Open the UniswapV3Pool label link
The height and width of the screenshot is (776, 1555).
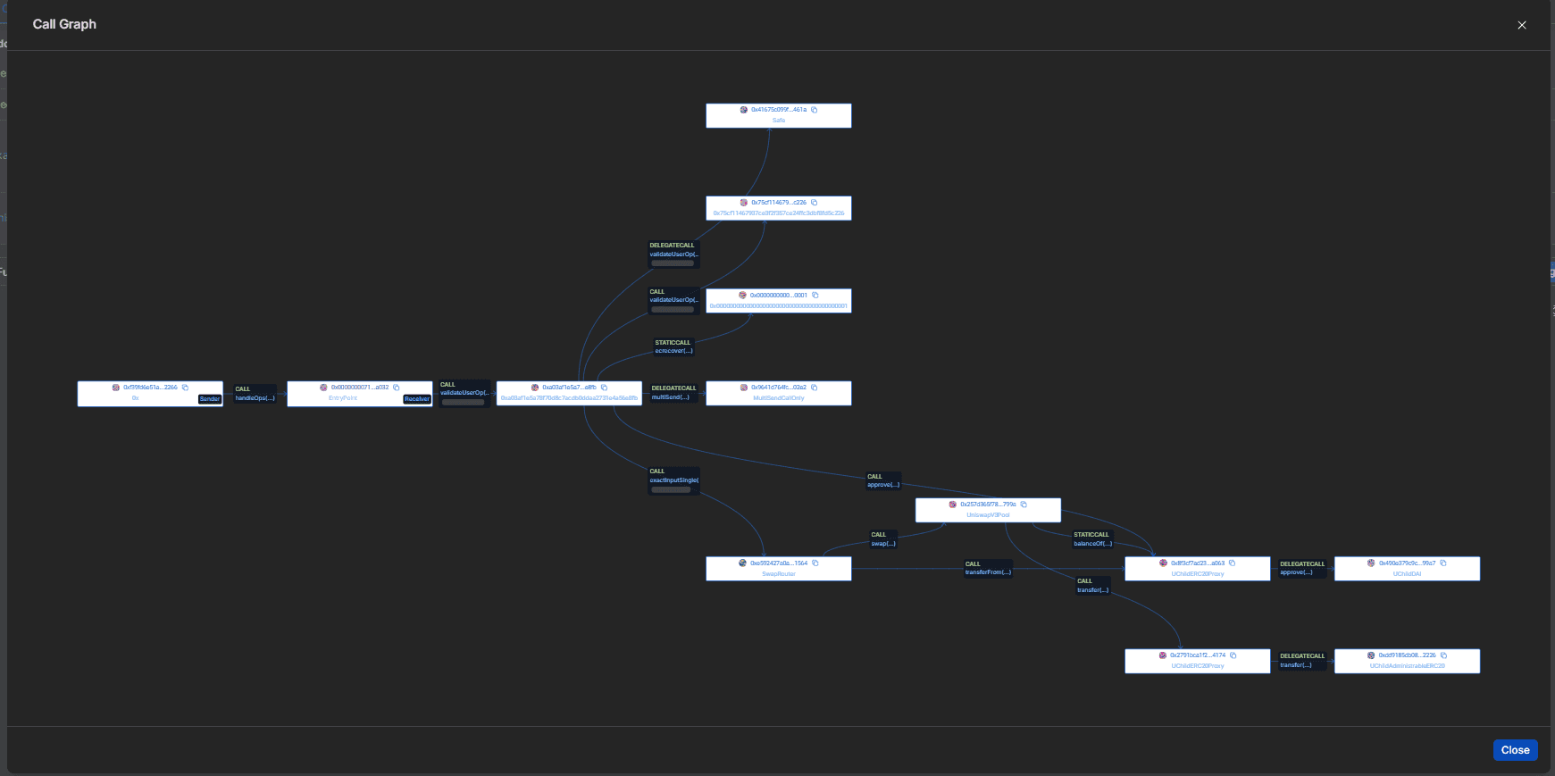point(988,515)
